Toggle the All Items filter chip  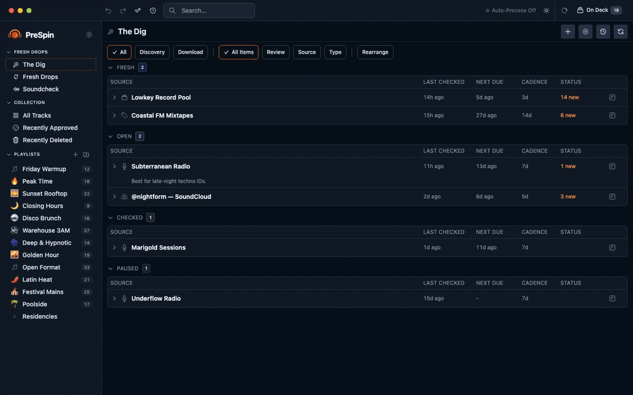coord(238,52)
